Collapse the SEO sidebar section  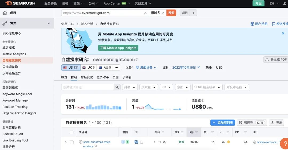coord(49,23)
